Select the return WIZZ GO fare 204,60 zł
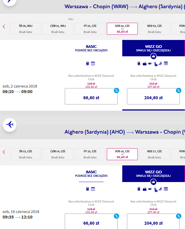The image size is (185, 229). [x=153, y=221]
